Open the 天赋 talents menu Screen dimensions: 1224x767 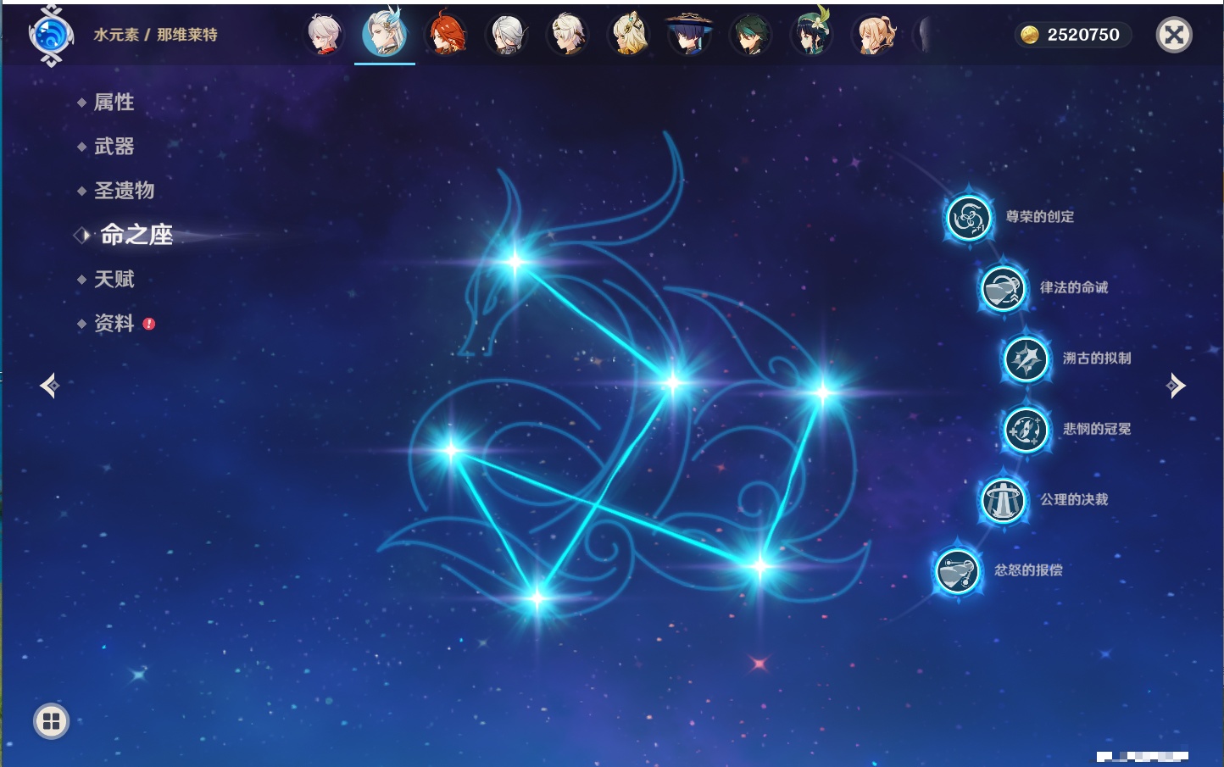pyautogui.click(x=114, y=279)
